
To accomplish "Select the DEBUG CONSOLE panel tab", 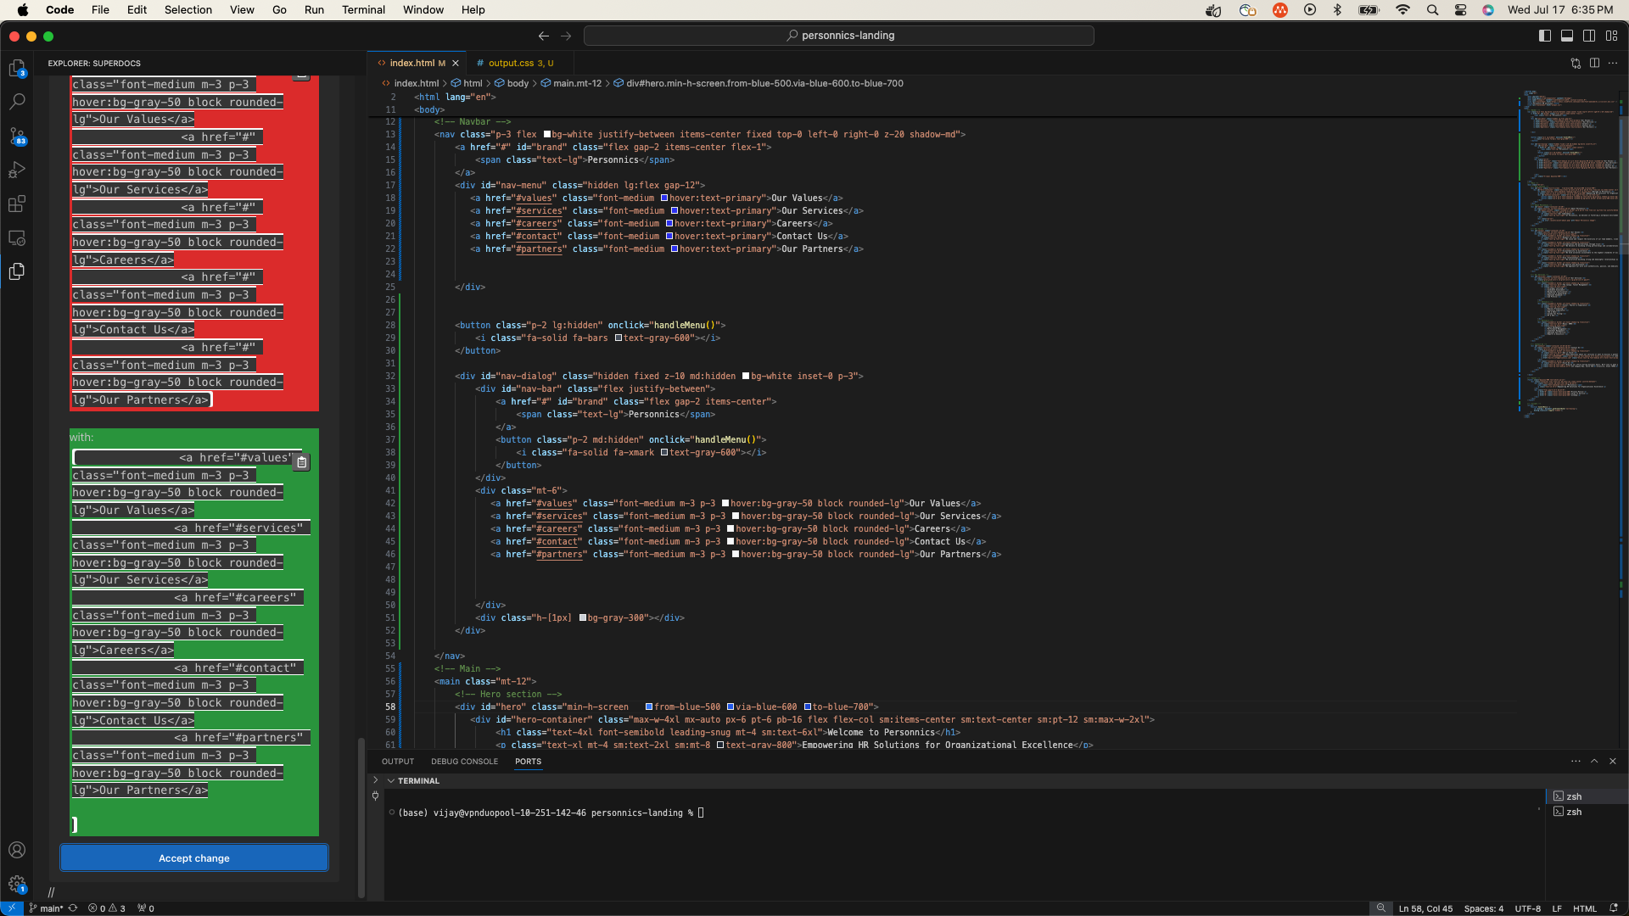I will click(464, 761).
